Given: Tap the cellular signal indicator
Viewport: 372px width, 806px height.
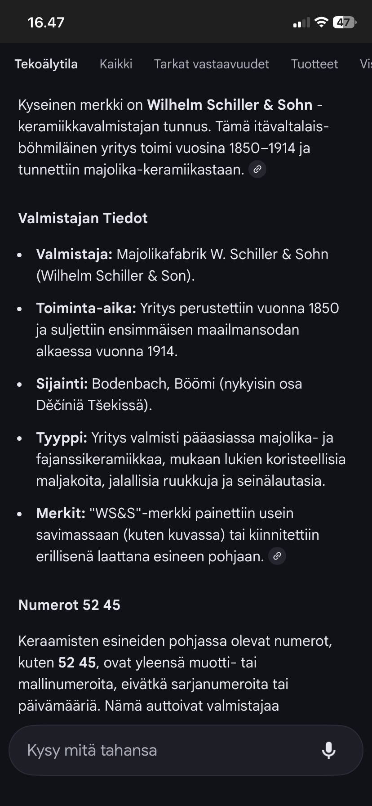Looking at the screenshot, I should click(x=300, y=22).
